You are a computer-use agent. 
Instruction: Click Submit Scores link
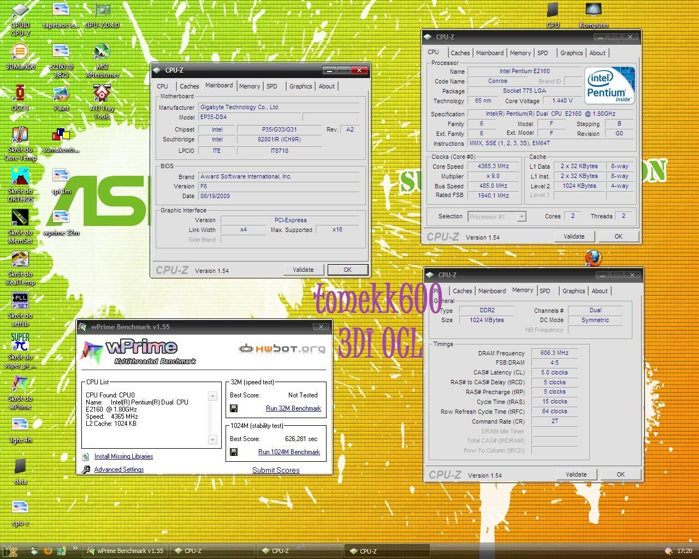[x=276, y=470]
